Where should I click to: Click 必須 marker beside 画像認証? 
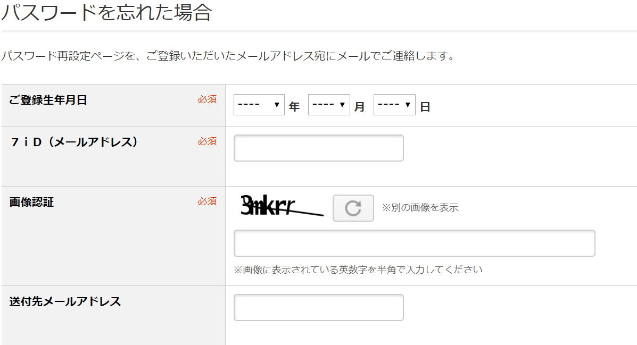tap(207, 201)
